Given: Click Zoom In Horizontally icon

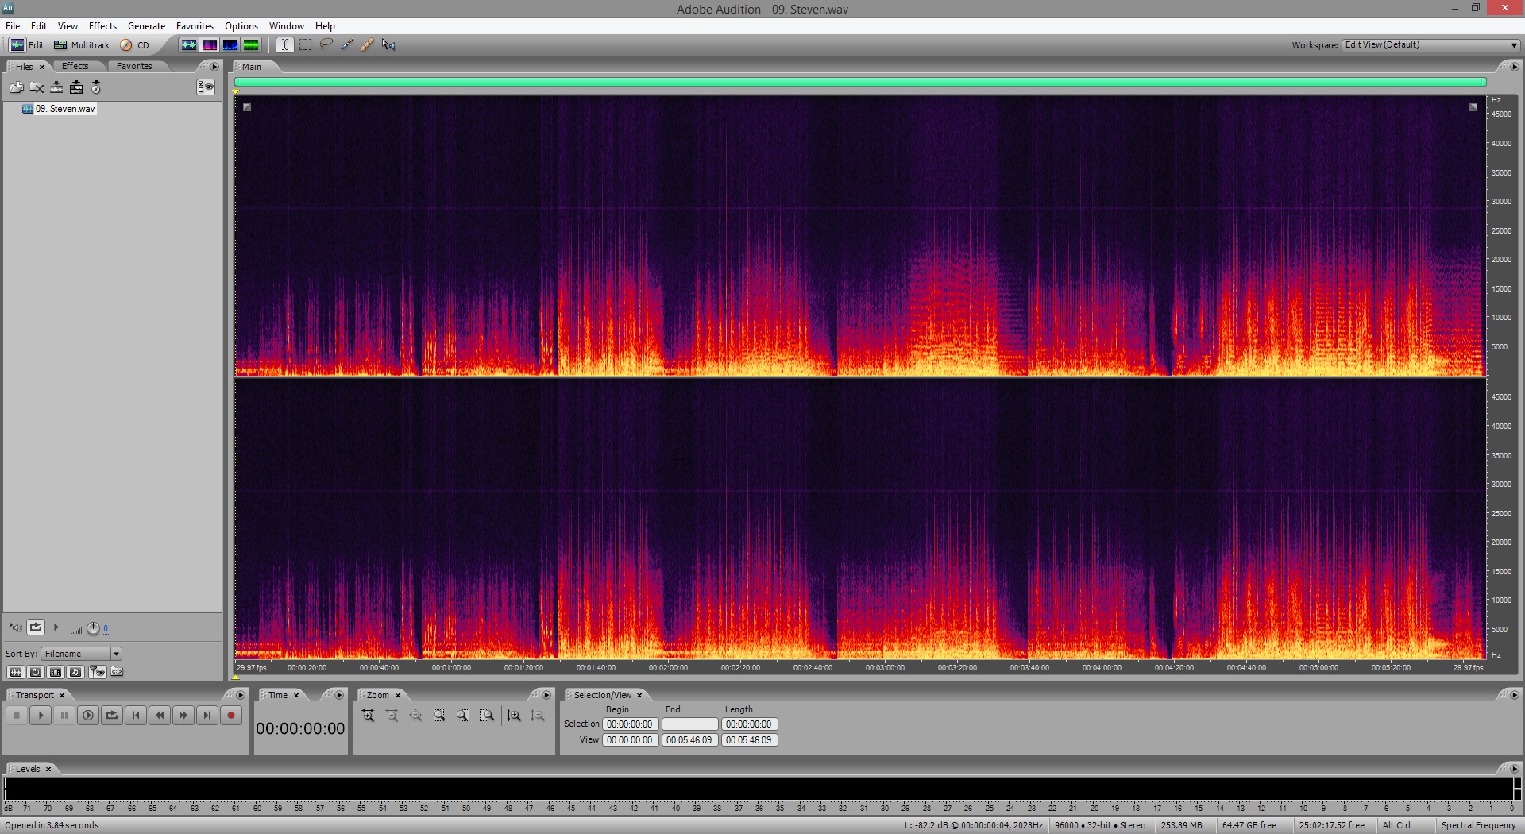Looking at the screenshot, I should tap(368, 716).
